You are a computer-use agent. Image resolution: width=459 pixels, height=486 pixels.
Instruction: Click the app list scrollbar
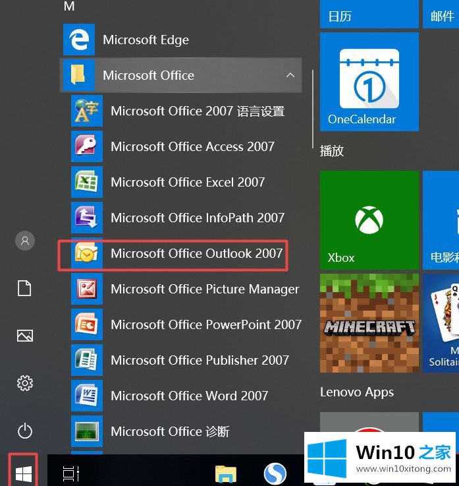pos(313,109)
